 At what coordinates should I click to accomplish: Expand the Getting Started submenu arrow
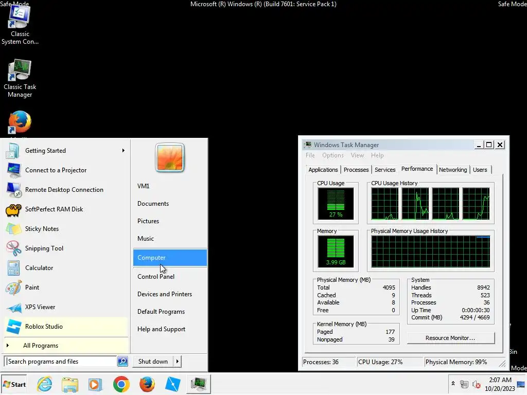[124, 151]
